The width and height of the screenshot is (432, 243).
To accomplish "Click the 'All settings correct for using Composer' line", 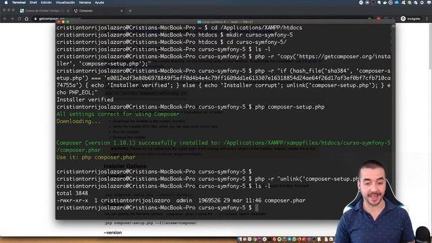I will [x=118, y=114].
